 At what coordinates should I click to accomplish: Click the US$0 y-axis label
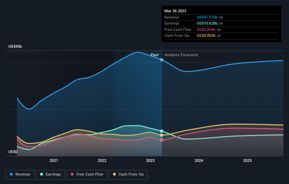[13, 152]
